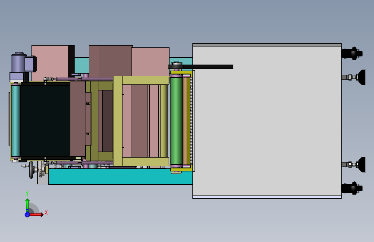Select the vertical yellow frame bar

[118, 121]
